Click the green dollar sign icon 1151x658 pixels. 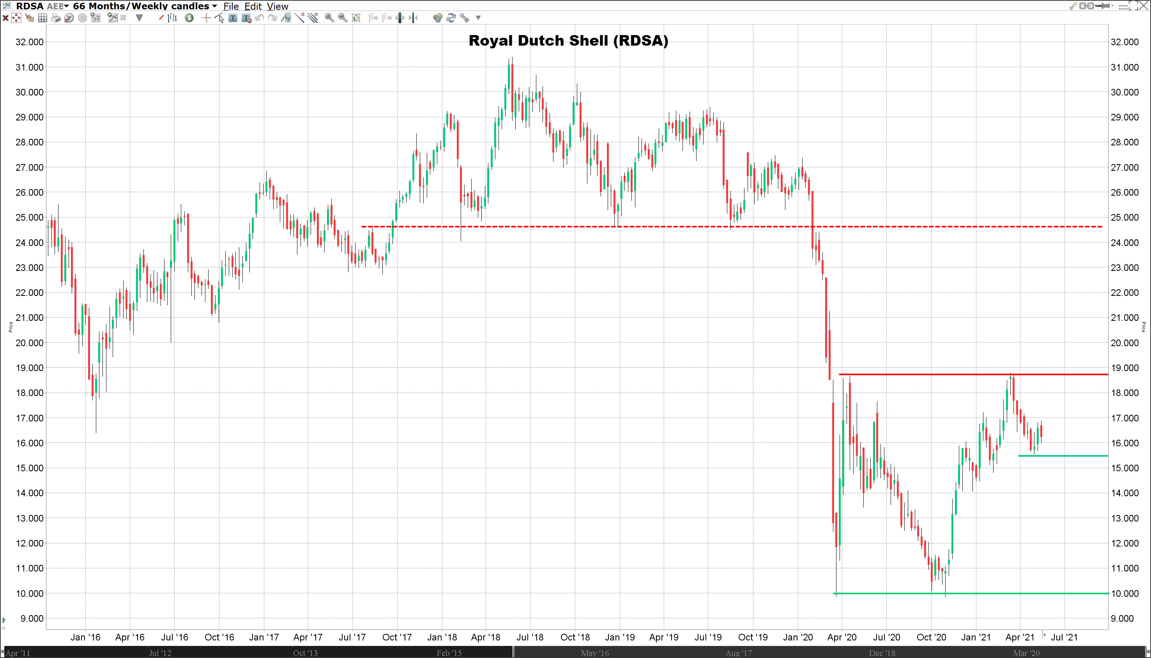189,18
